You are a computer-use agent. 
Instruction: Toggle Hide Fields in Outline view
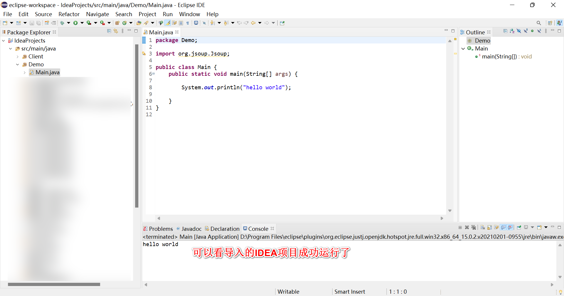pos(519,31)
